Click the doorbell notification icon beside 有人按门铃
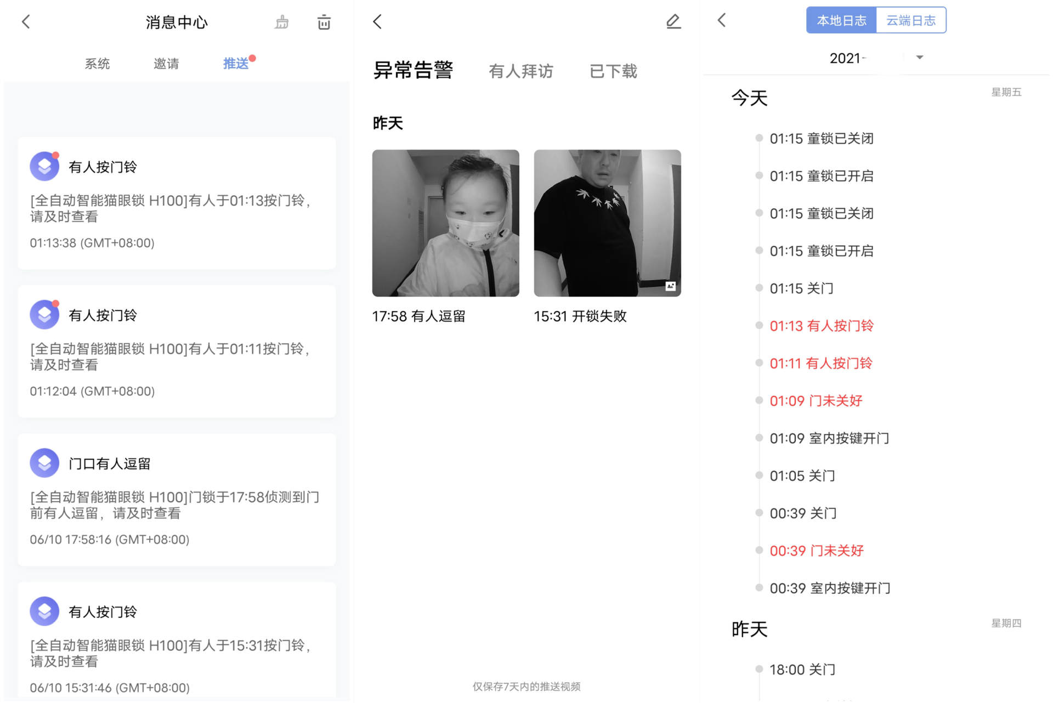 [x=44, y=166]
